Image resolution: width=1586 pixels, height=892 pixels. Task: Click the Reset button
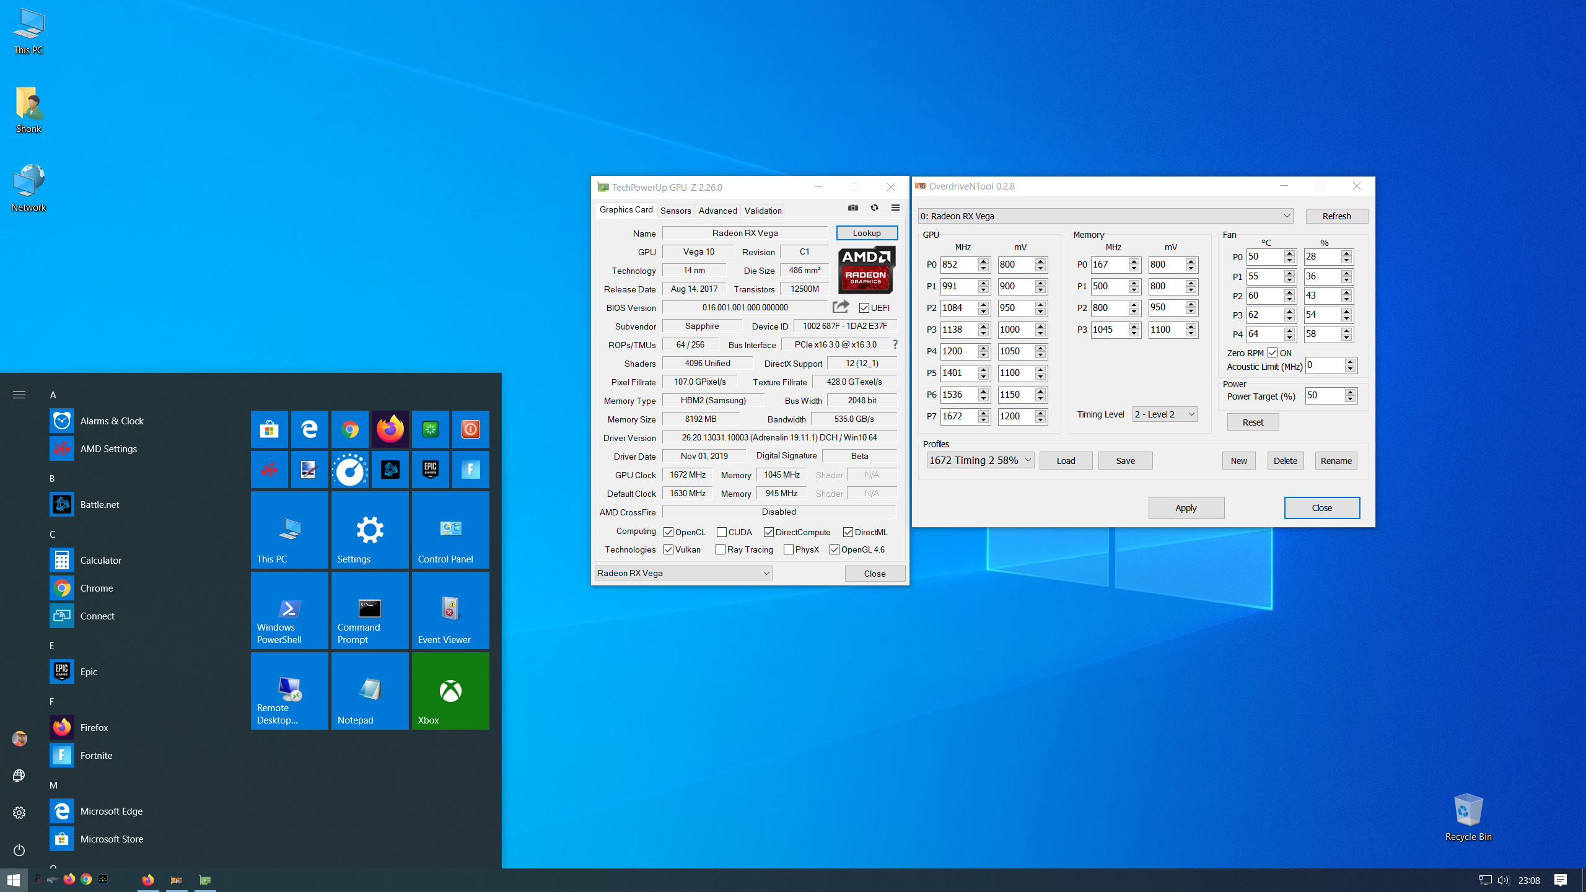point(1253,422)
